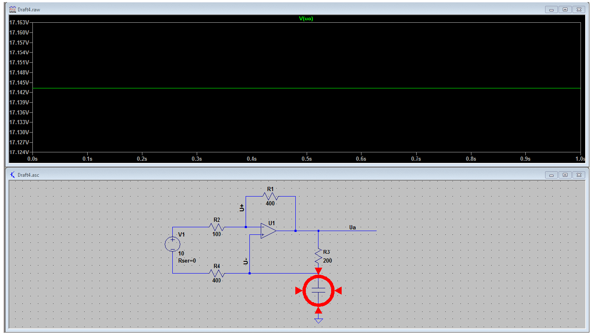Click the R1 designator text

point(270,189)
